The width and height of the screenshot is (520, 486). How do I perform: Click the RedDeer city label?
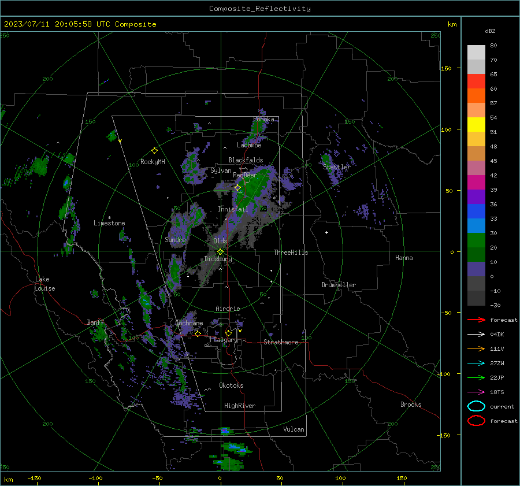245,175
